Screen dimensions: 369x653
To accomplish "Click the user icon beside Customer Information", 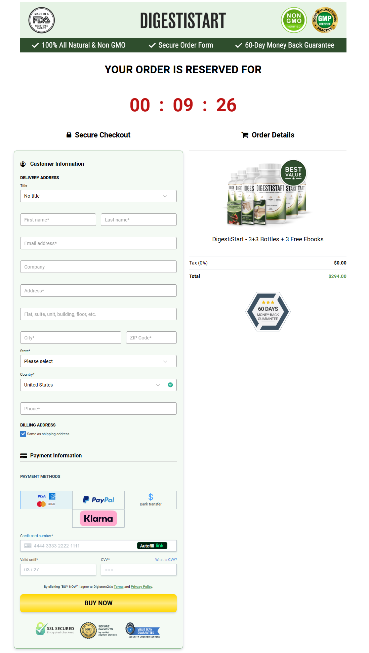I will pos(23,164).
